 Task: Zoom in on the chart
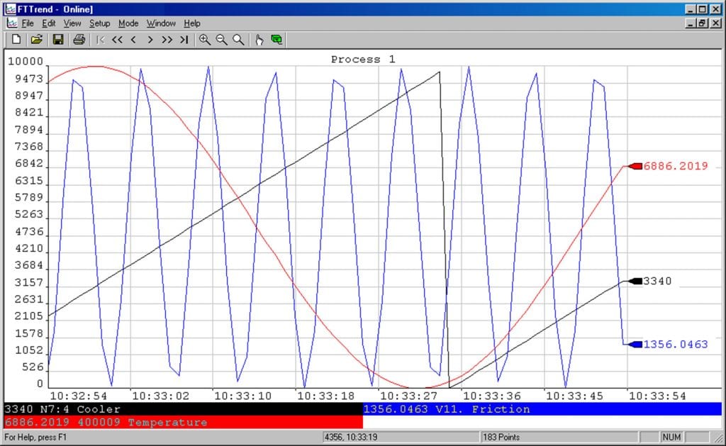point(205,40)
